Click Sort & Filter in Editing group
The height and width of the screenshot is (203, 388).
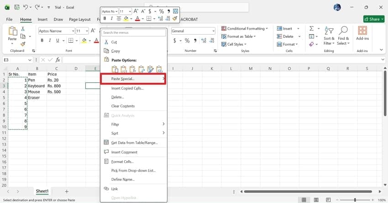tap(329, 36)
